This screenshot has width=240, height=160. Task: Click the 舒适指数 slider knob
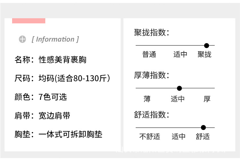point(203,127)
